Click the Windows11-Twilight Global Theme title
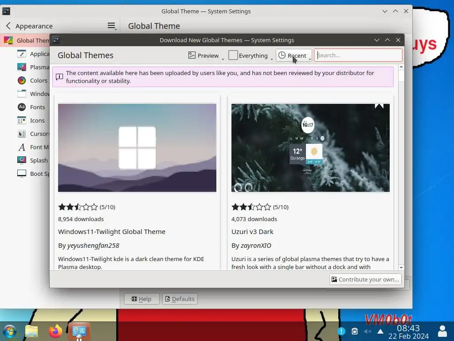This screenshot has height=341, width=454. click(111, 232)
